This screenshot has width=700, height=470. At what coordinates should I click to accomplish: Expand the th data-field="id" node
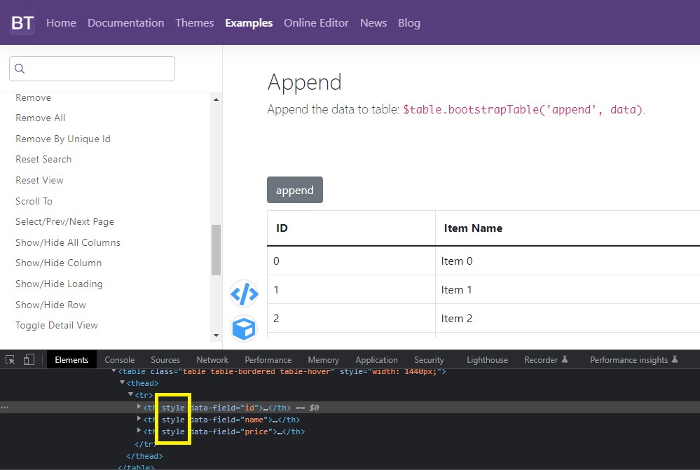click(139, 407)
